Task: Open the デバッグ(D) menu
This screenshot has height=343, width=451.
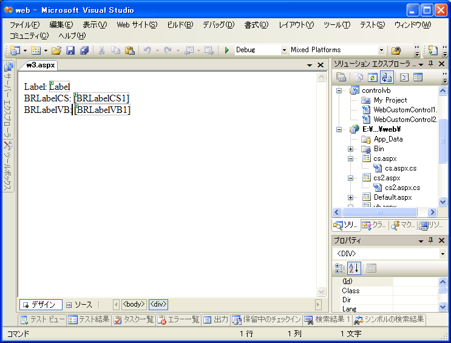Action: tap(219, 25)
